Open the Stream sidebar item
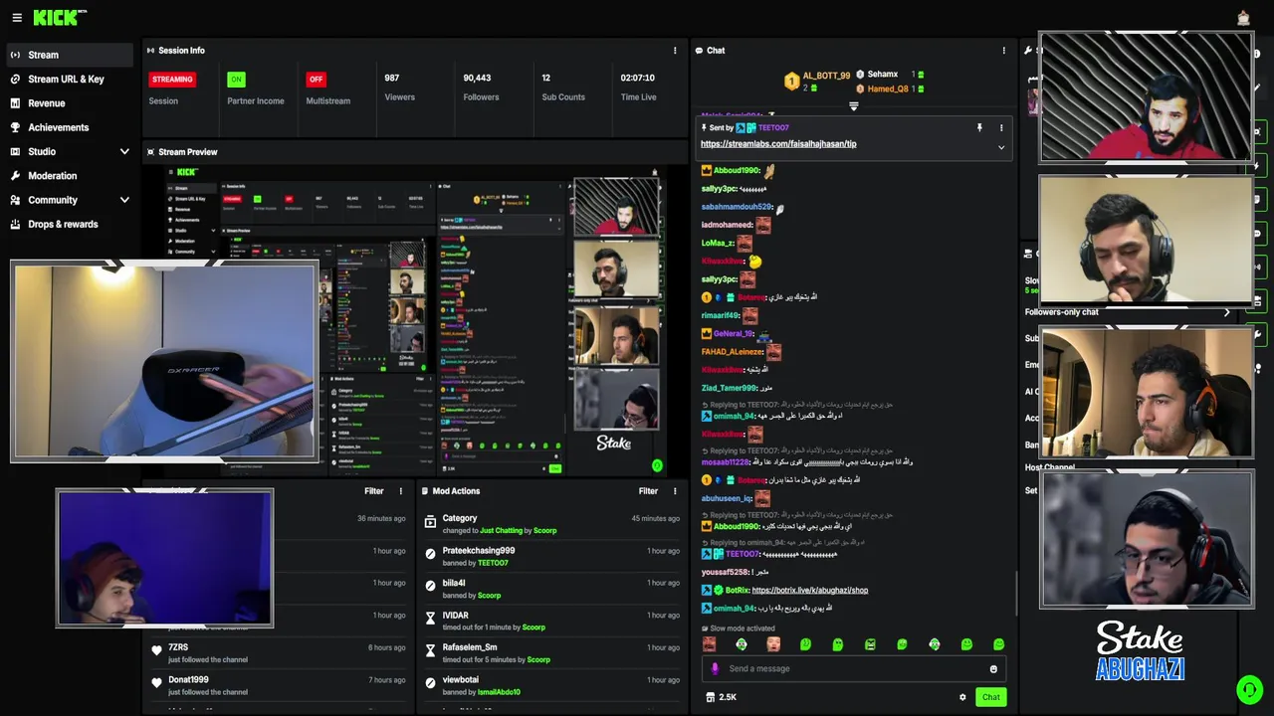This screenshot has height=716, width=1274. click(68, 55)
